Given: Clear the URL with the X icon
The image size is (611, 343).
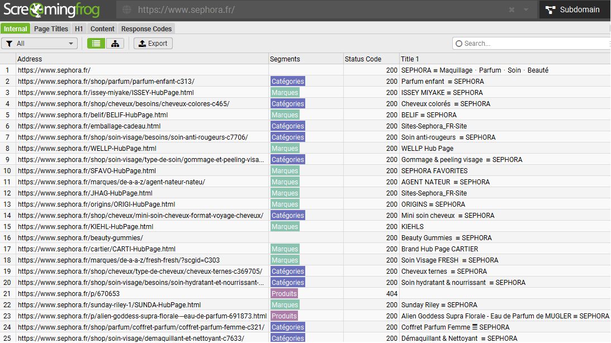Looking at the screenshot, I should (x=511, y=10).
